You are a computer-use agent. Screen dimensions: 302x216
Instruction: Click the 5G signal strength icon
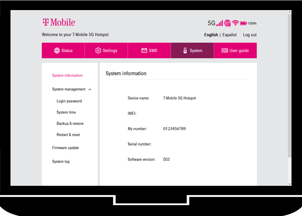215,23
